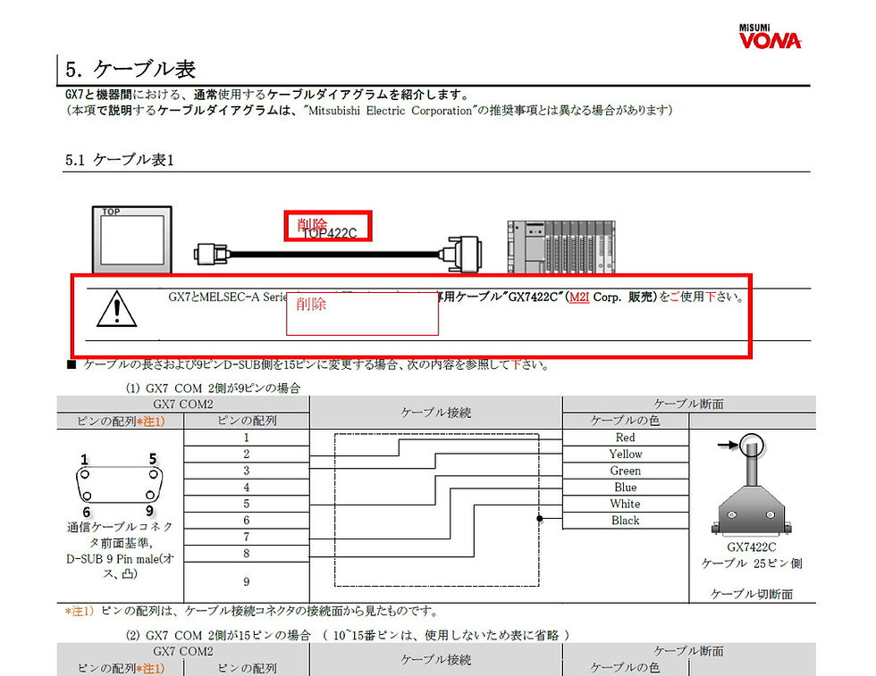876x676 pixels.
Task: Click the large 25-pin plug on the cable's right end
Action: click(460, 254)
